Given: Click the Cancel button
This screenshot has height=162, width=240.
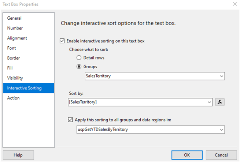Looking at the screenshot, I should [x=221, y=155].
